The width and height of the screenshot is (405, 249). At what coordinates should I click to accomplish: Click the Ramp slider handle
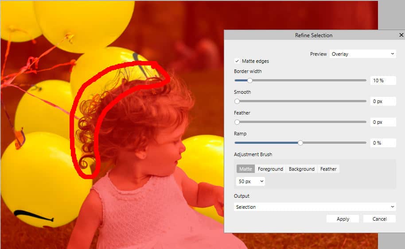pos(300,143)
